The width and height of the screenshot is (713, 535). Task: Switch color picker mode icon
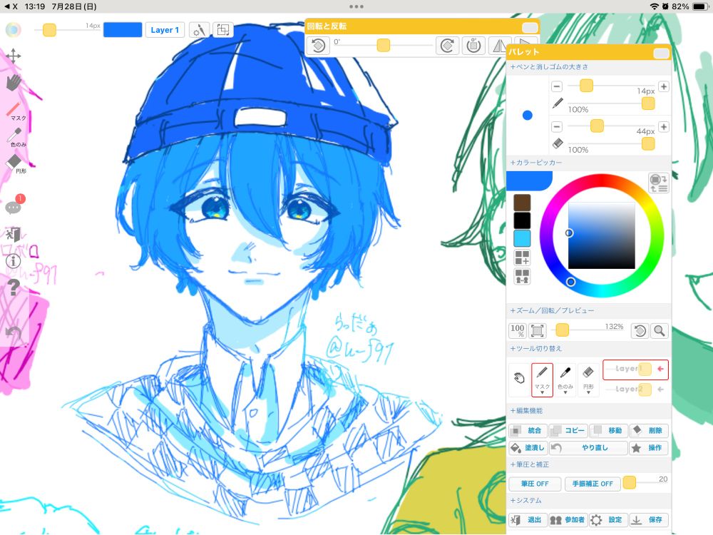click(658, 183)
